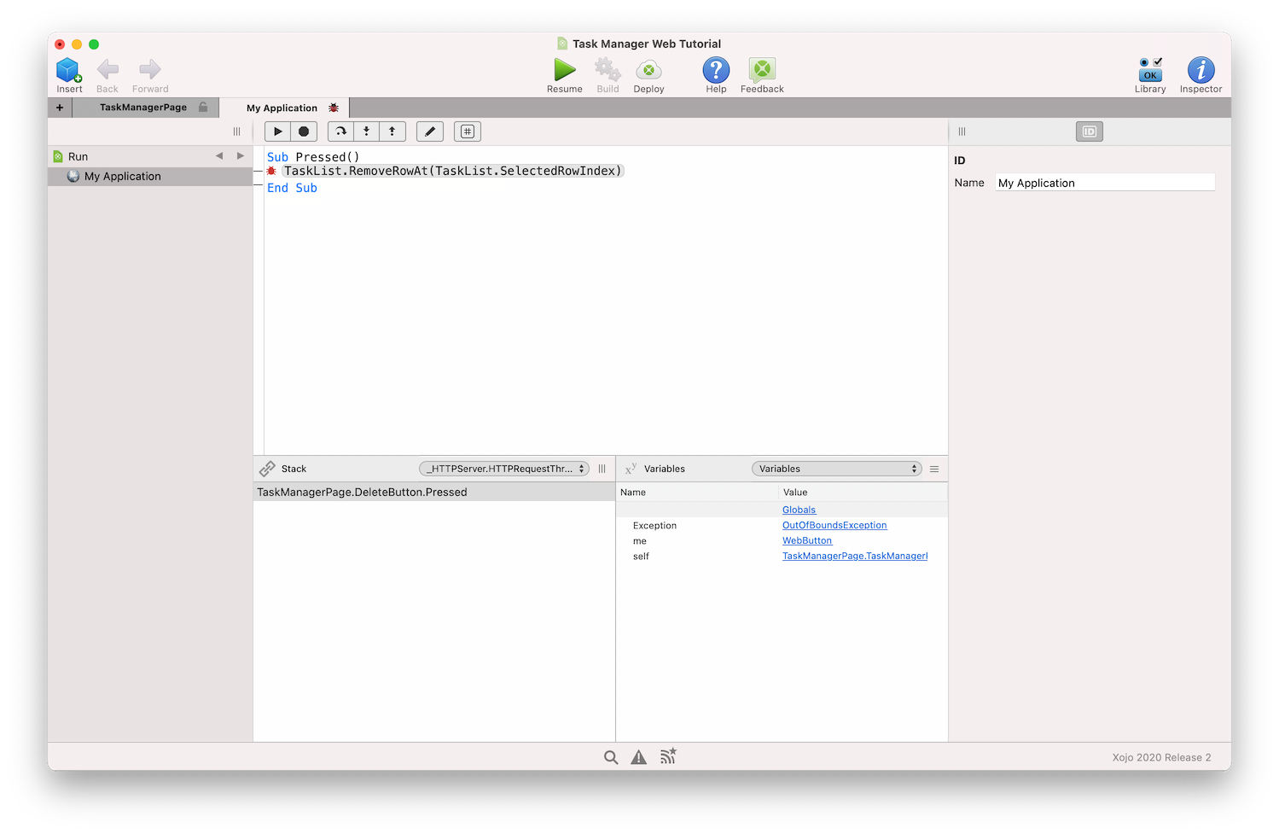Toggle the breakpoint on the RemoveRowAt line

click(271, 172)
